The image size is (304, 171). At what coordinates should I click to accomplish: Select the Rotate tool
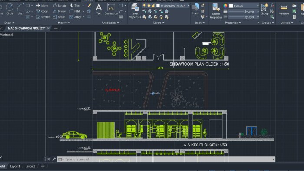pyautogui.click(x=59, y=6)
